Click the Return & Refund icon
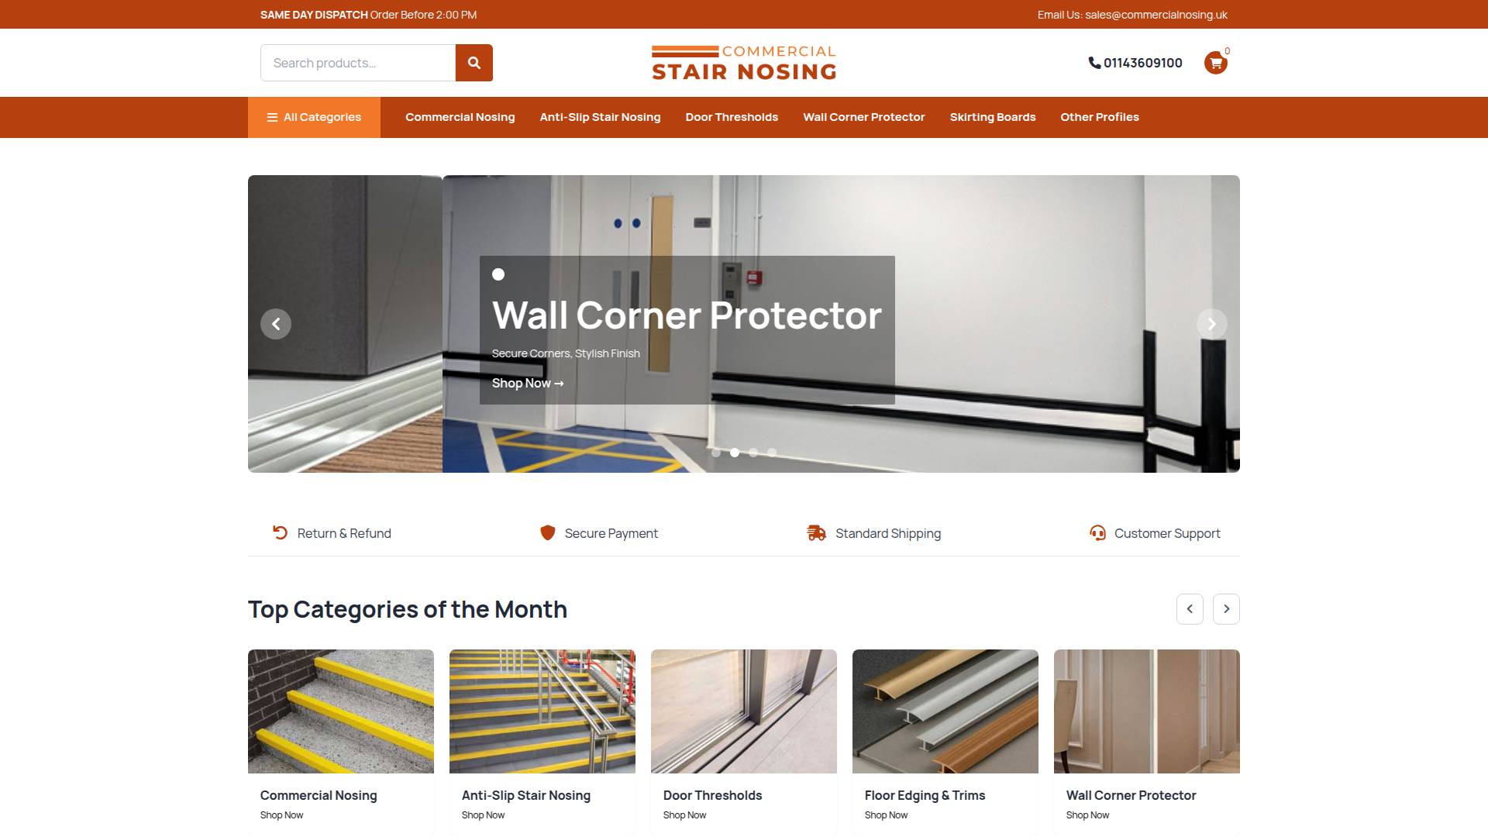This screenshot has width=1488, height=837. click(280, 532)
